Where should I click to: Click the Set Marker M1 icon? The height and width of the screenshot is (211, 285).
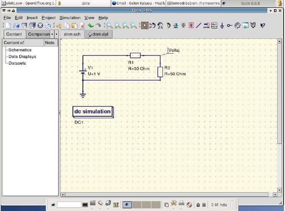tap(253, 26)
